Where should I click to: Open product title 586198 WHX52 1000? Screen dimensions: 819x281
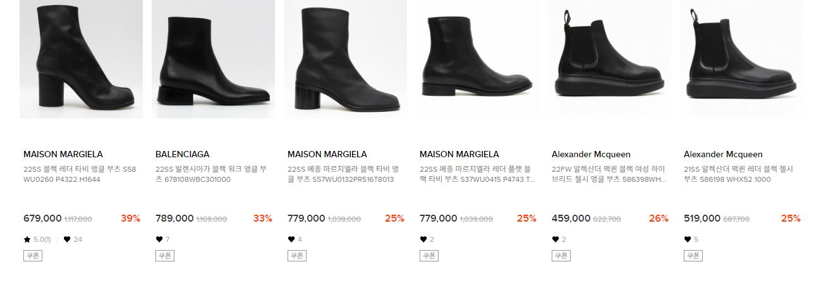(738, 174)
